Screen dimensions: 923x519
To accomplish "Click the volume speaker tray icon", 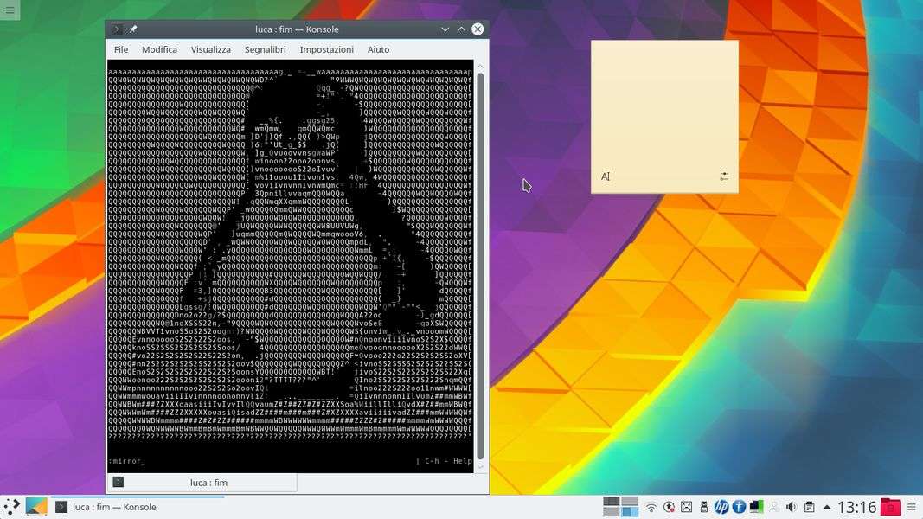I will (791, 507).
